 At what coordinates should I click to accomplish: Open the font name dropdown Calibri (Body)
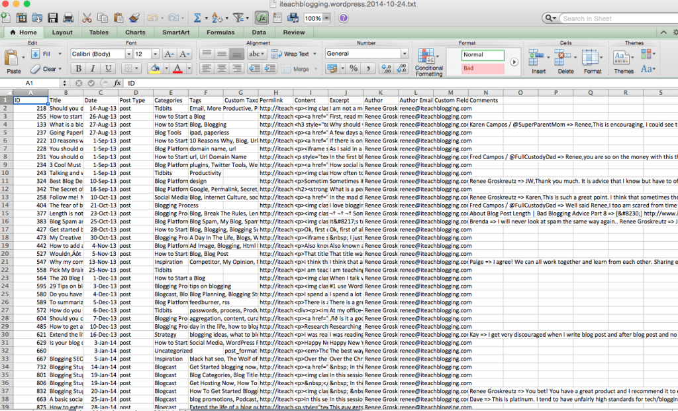pos(99,54)
